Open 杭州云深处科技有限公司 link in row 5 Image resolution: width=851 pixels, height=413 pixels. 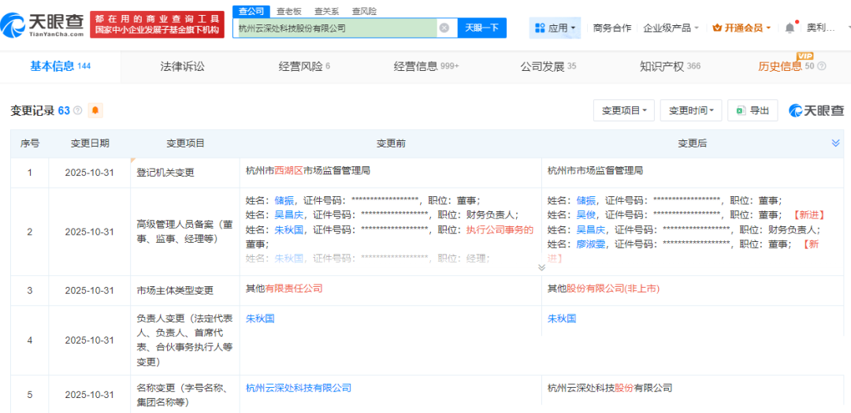298,388
